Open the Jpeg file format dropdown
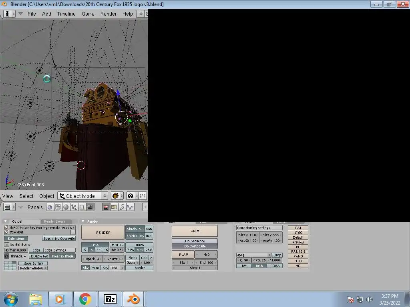The image size is (410, 307). click(x=254, y=255)
